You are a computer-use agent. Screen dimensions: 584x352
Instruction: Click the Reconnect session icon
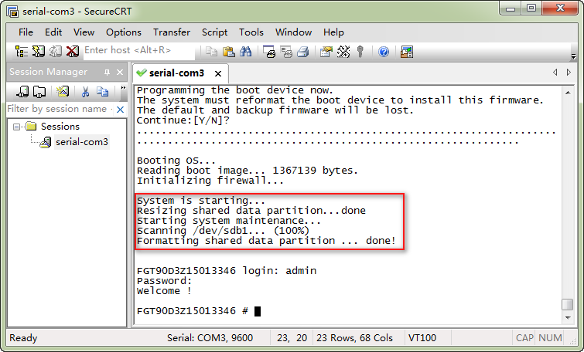[56, 51]
